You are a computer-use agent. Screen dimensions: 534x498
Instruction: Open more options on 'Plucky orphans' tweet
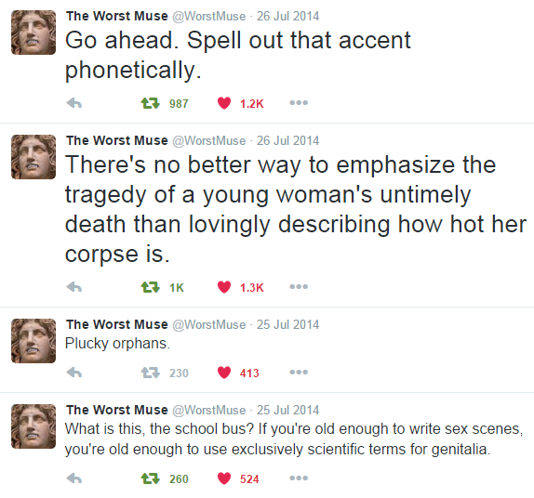point(299,373)
